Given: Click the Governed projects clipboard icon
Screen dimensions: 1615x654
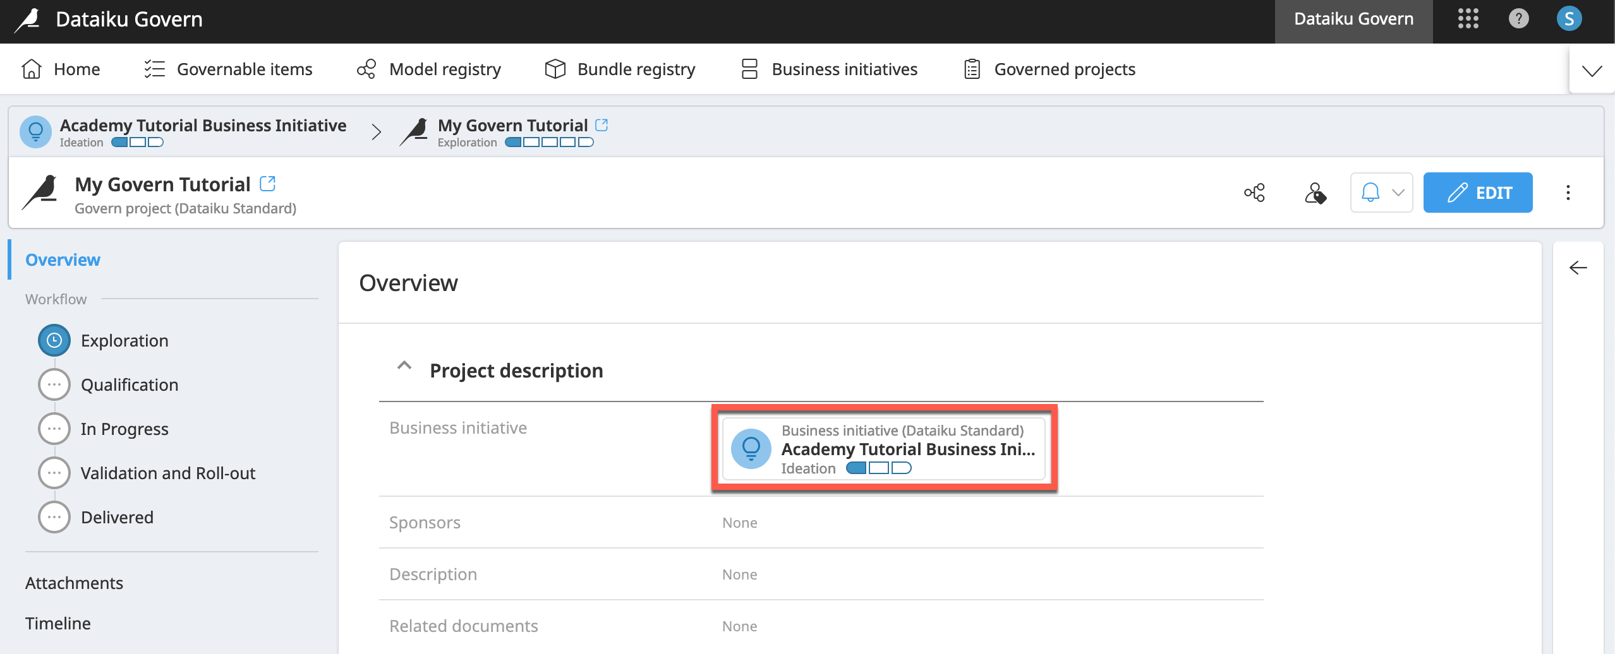Looking at the screenshot, I should point(972,69).
